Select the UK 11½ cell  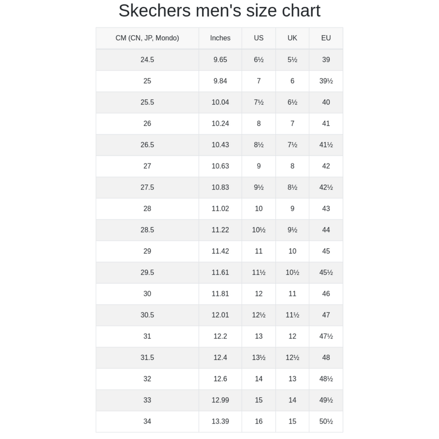coord(292,315)
